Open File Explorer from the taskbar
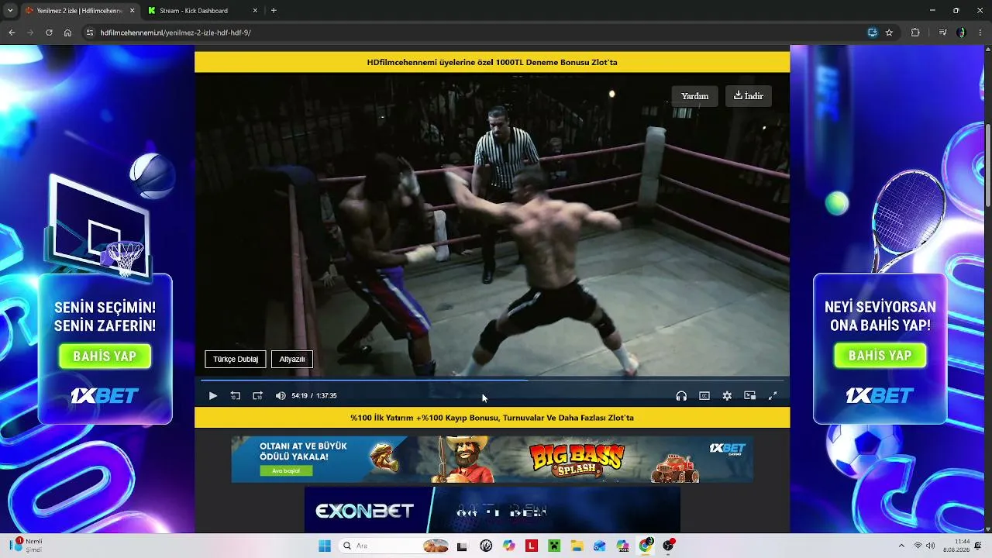The height and width of the screenshot is (558, 992). click(577, 546)
